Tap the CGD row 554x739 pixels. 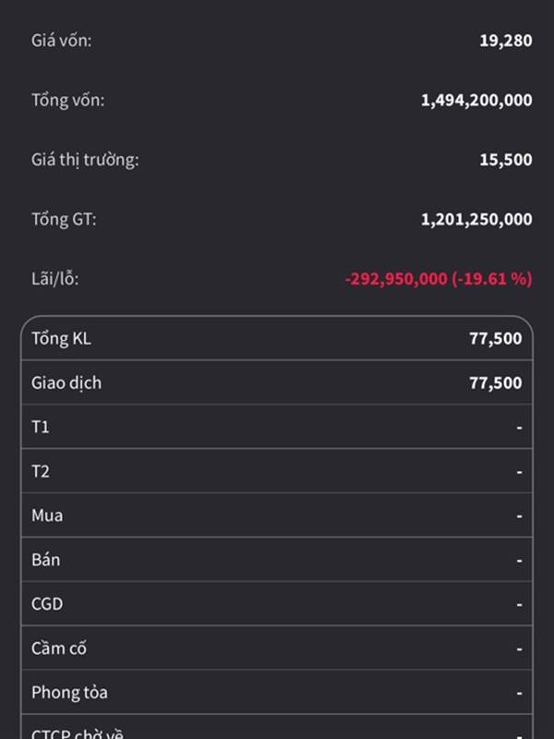pos(277,604)
